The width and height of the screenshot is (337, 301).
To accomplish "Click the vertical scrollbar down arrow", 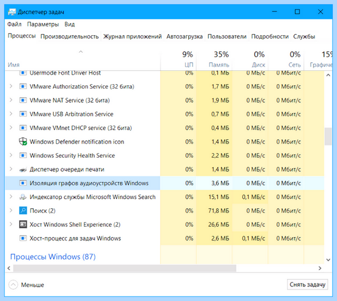I will [x=328, y=260].
